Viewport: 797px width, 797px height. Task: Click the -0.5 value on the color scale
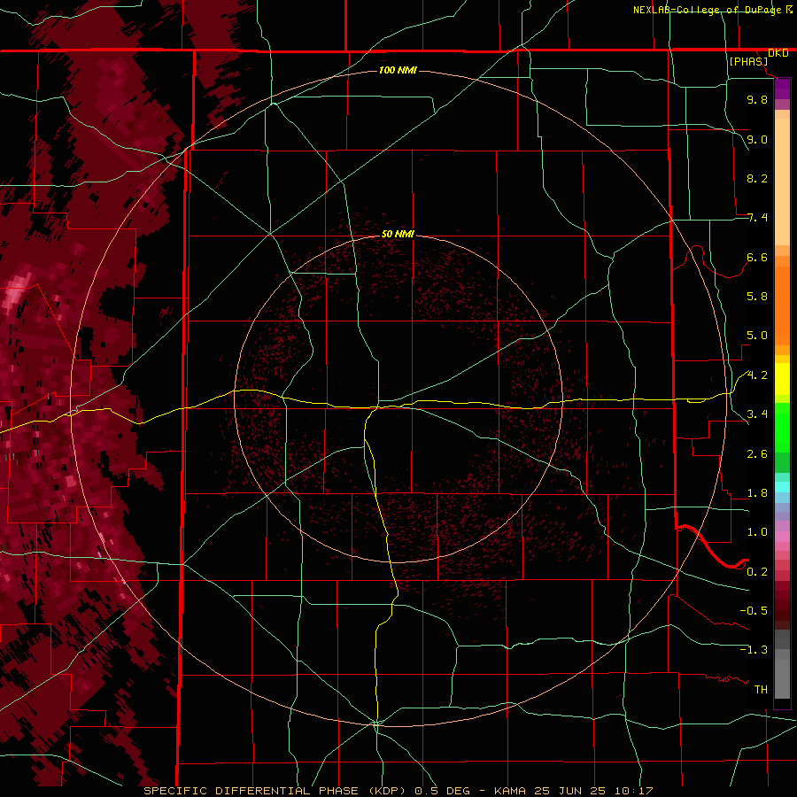coord(754,611)
